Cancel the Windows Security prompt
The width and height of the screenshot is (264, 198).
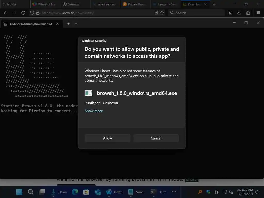[156, 138]
